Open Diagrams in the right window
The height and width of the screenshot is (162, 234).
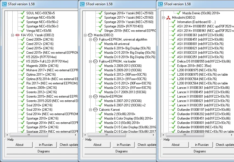pyautogui.click(x=199, y=151)
